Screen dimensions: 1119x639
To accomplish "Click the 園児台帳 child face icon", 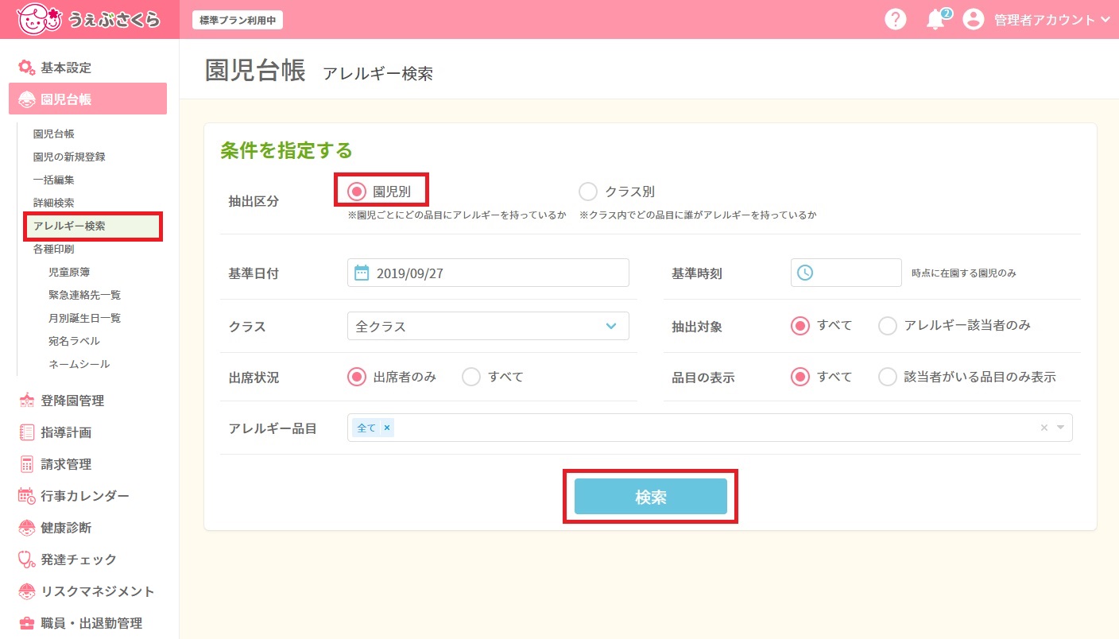I will pos(26,99).
